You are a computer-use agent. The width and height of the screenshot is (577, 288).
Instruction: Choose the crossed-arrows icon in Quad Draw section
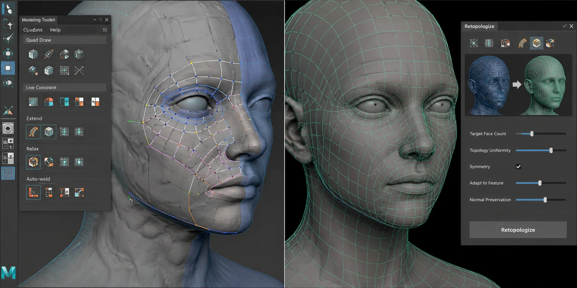coord(79,70)
